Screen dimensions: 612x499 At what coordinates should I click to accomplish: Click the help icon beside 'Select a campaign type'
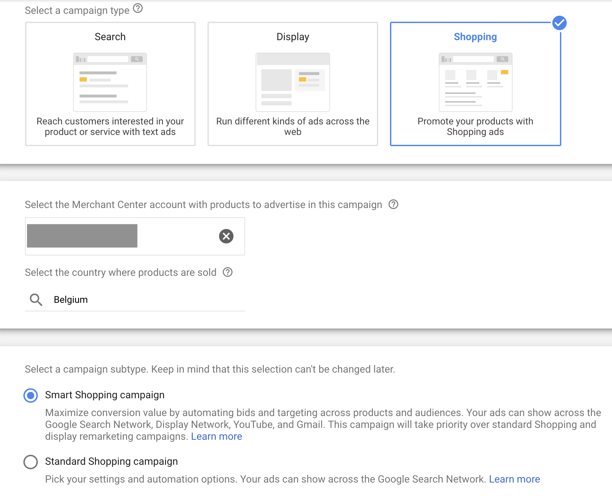[x=138, y=8]
